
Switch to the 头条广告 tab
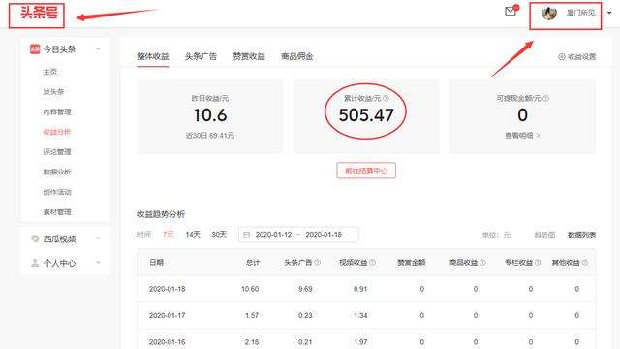[201, 56]
